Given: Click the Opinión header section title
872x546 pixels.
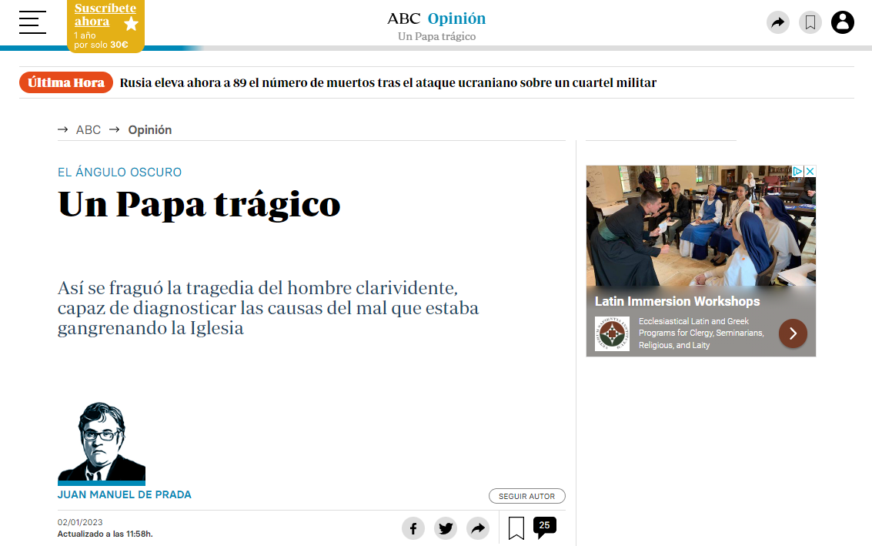Looking at the screenshot, I should (x=456, y=19).
